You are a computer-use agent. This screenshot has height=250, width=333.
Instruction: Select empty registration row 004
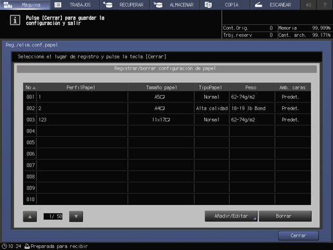(x=167, y=131)
